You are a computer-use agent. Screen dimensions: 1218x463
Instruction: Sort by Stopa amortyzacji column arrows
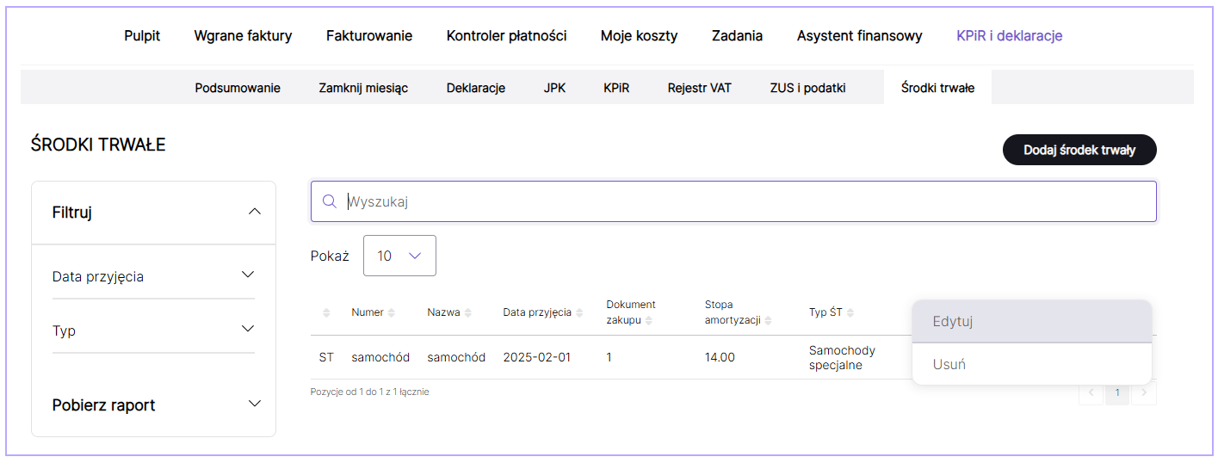pyautogui.click(x=767, y=320)
